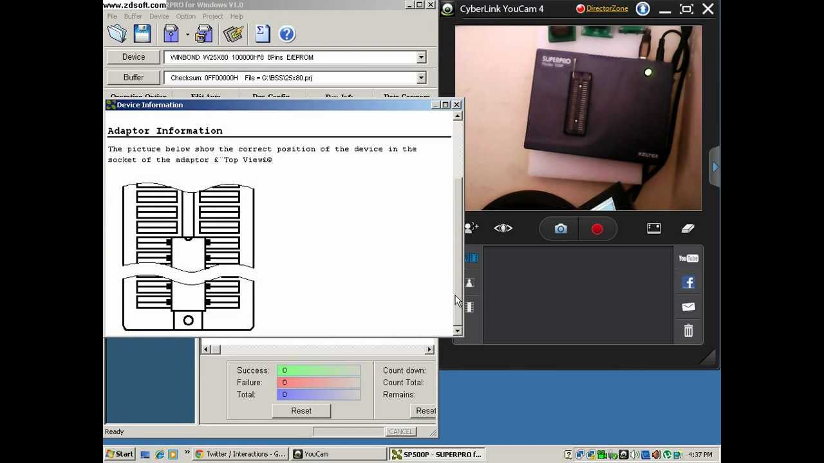The image size is (824, 463).
Task: Open the Project menu
Action: (212, 16)
